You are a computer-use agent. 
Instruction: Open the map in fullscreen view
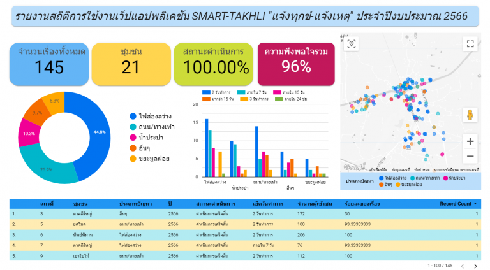[x=470, y=44]
